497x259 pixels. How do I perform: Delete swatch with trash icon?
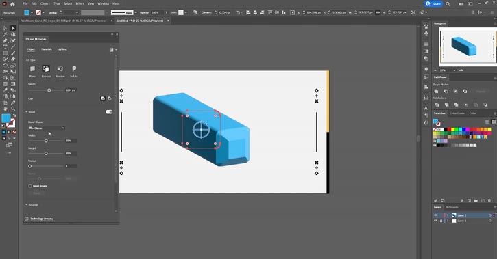click(x=489, y=200)
